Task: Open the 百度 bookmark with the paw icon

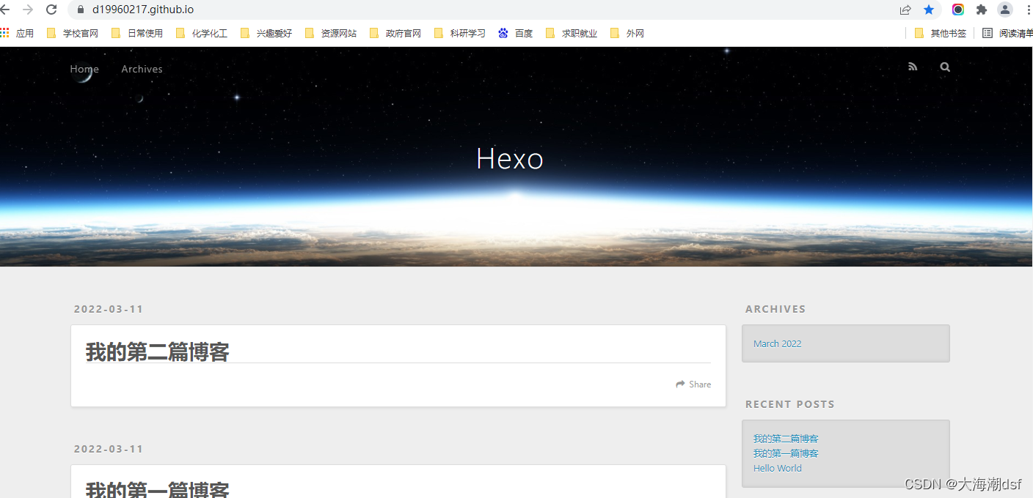Action: click(x=515, y=33)
